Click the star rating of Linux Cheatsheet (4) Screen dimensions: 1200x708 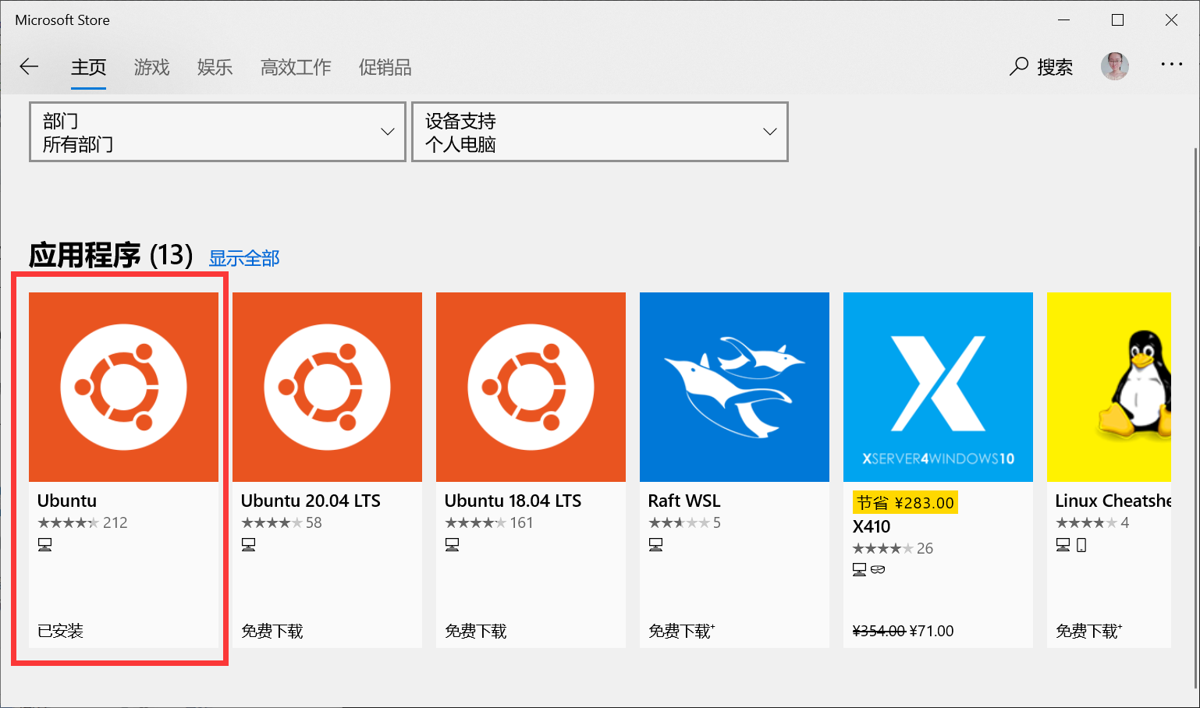(x=1087, y=522)
